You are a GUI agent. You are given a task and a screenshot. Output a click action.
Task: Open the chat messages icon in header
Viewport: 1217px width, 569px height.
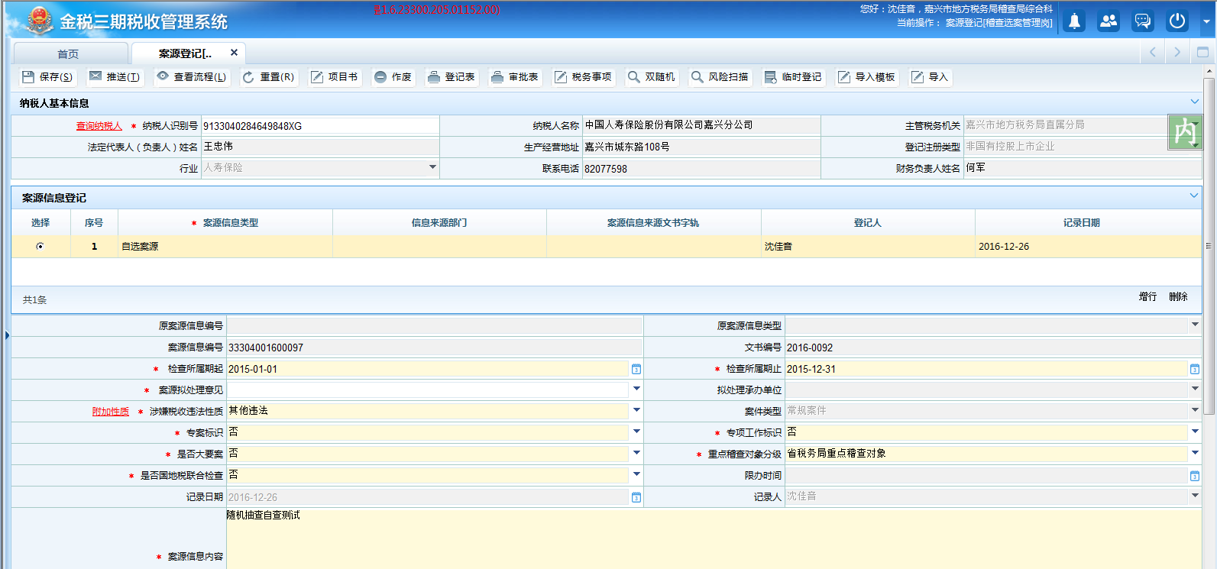coord(1143,21)
